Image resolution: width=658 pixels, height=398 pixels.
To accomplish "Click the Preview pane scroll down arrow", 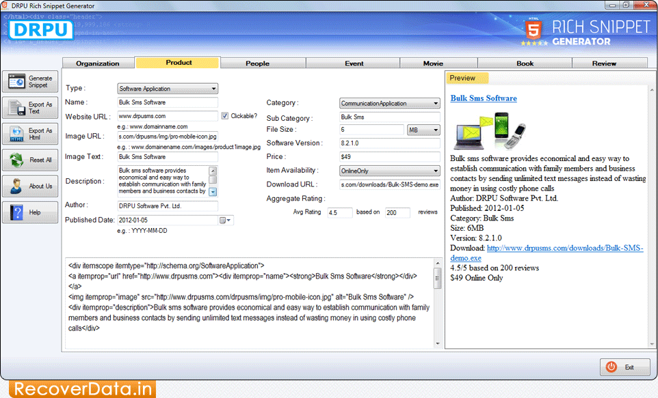I will click(652, 344).
